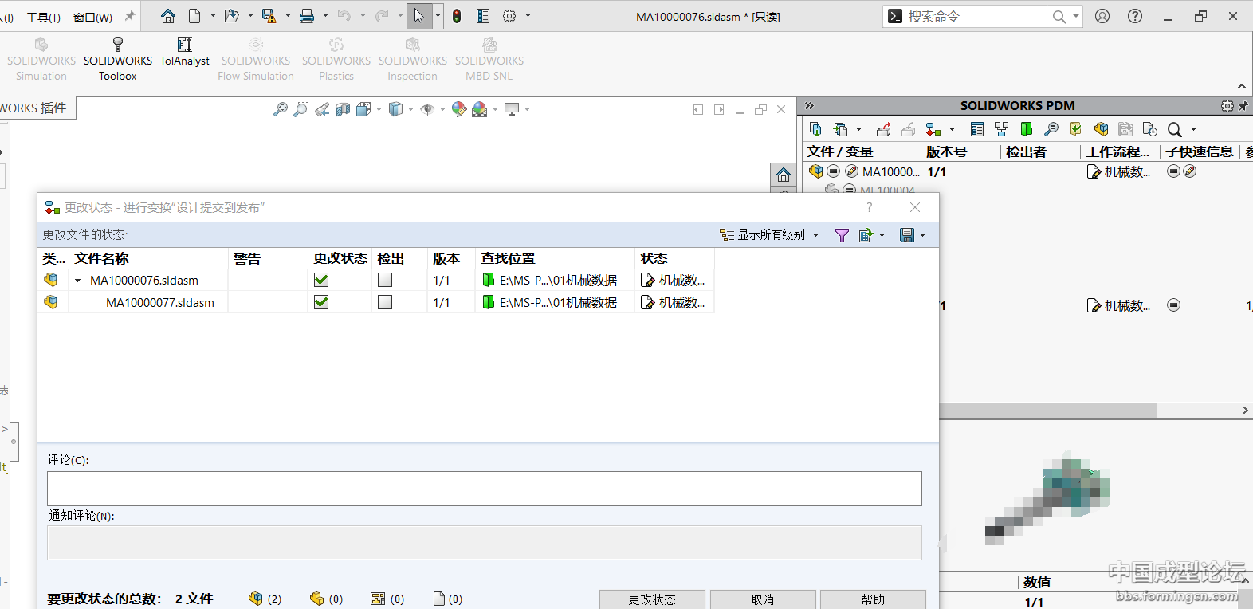Click the Print icon in top toolbar
The height and width of the screenshot is (609, 1253).
pos(307,16)
